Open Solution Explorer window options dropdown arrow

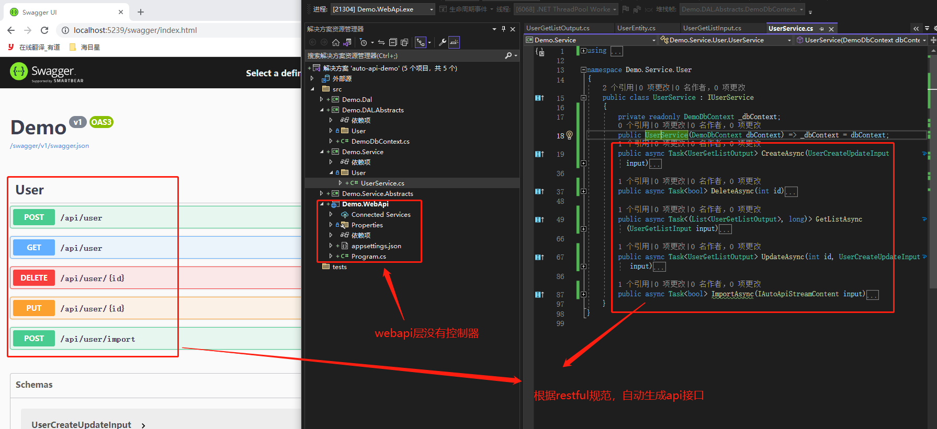pos(494,29)
